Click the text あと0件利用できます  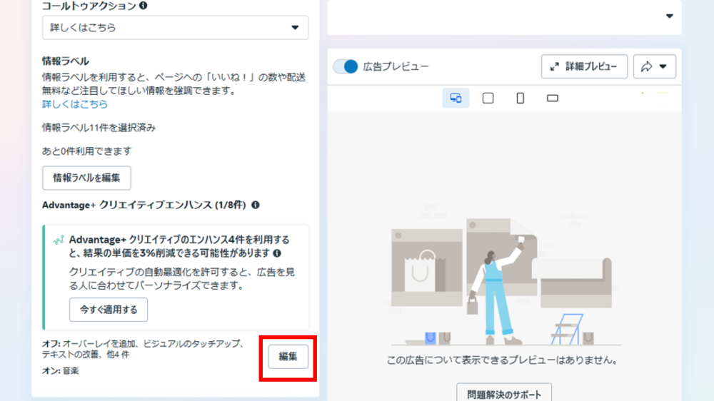tap(87, 151)
